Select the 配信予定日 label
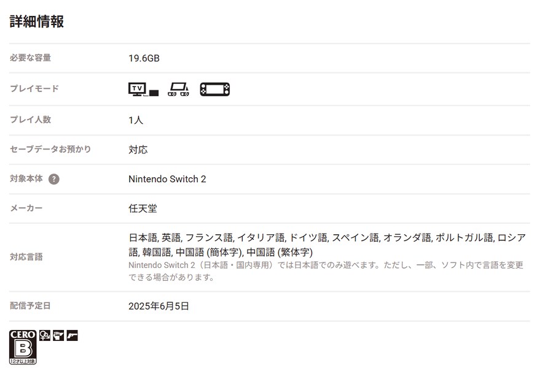Screen dimensions: 553x371 click(x=30, y=306)
